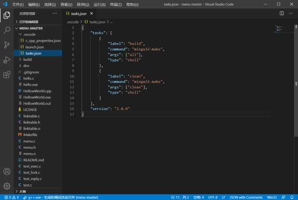
Task: Open test_exec.c file
Action: tap(38, 166)
